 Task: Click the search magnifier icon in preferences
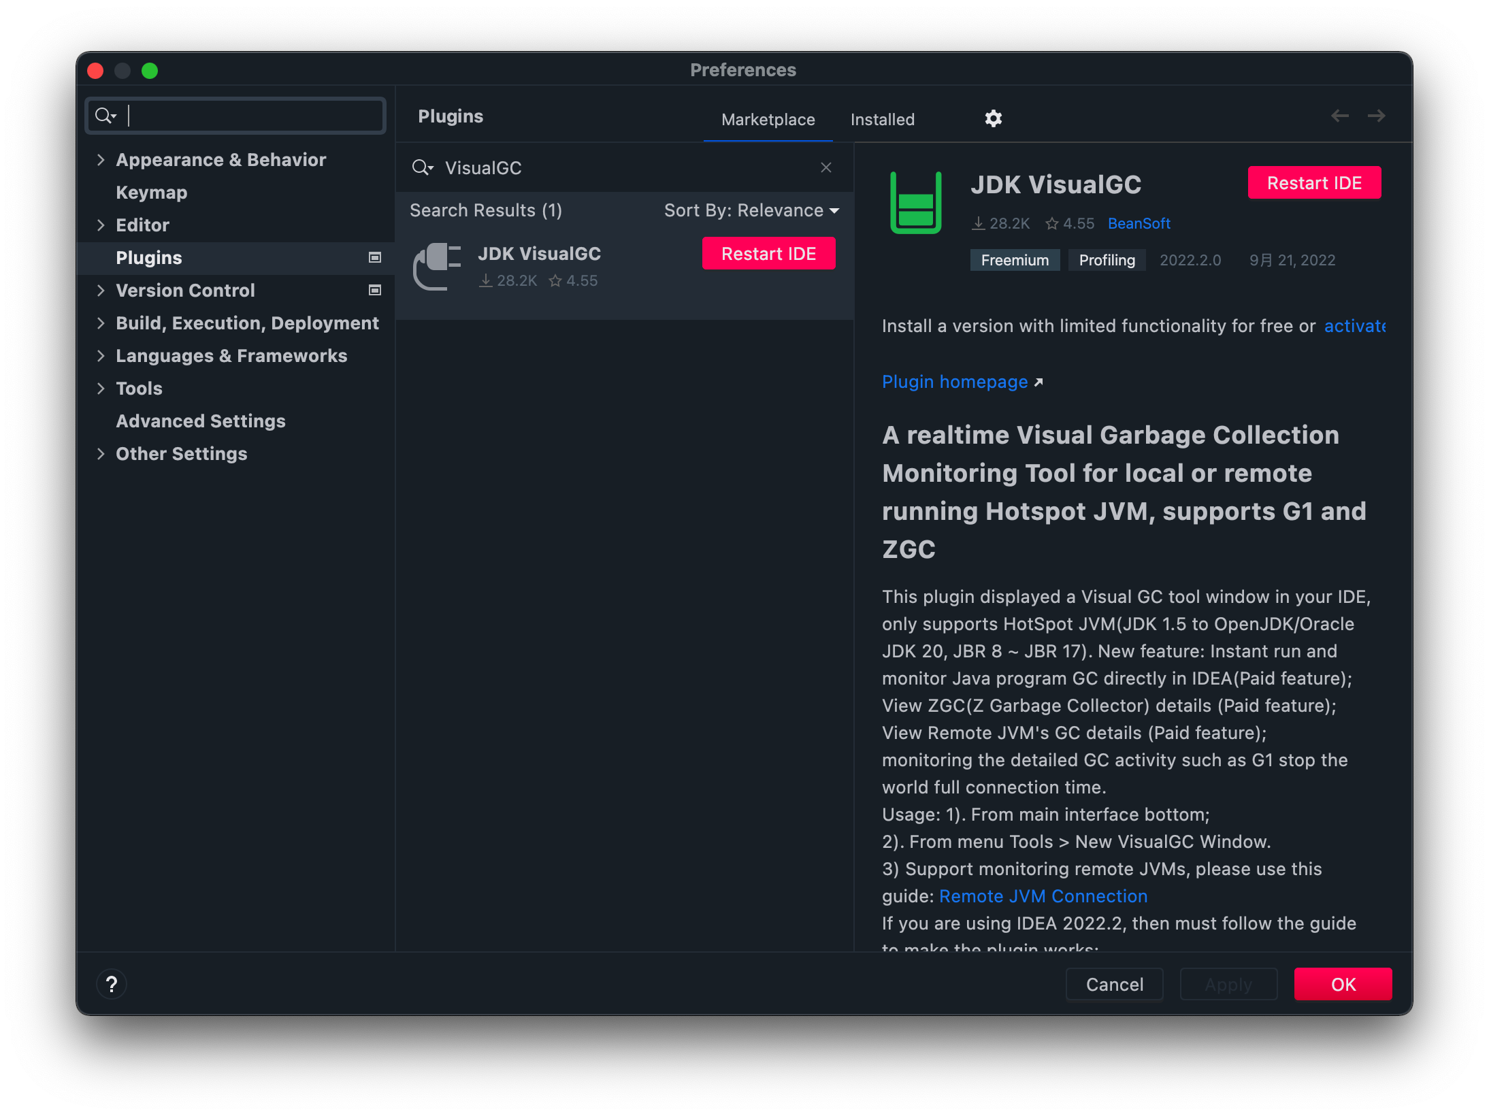pyautogui.click(x=107, y=115)
